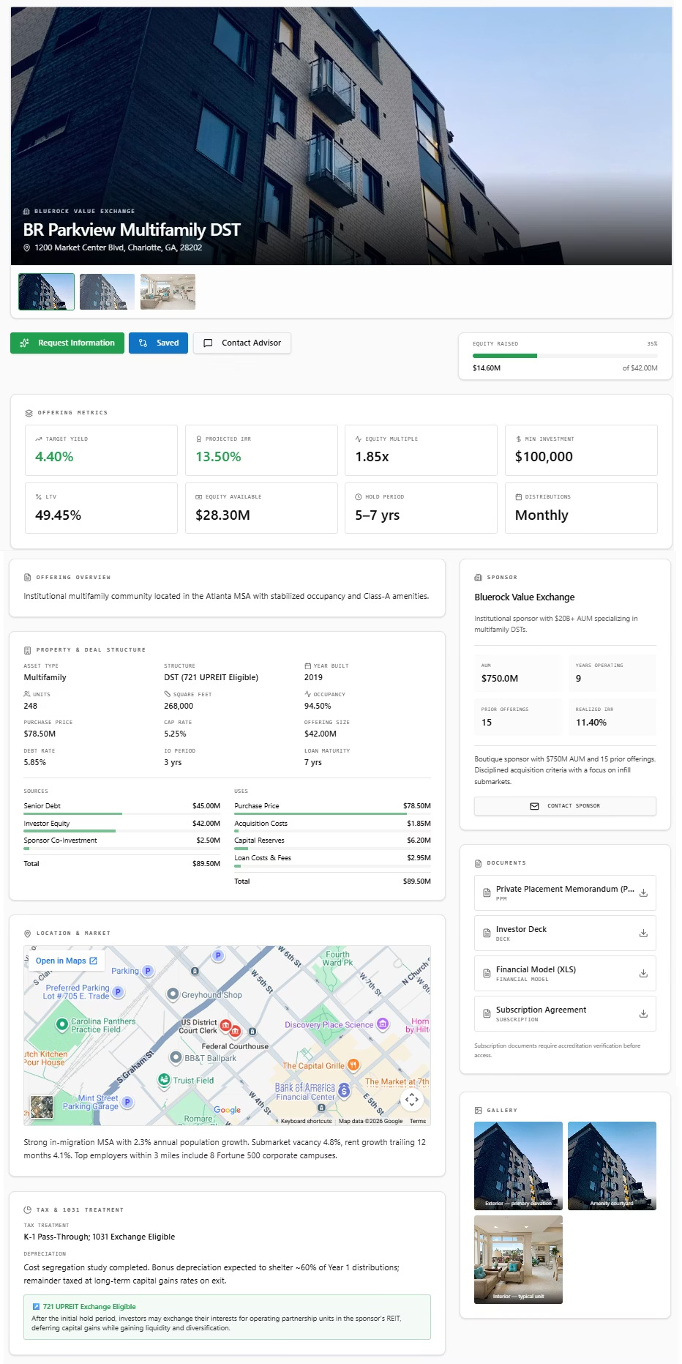Click the Gallery section image icon
This screenshot has height=1364, width=682.
479,1111
